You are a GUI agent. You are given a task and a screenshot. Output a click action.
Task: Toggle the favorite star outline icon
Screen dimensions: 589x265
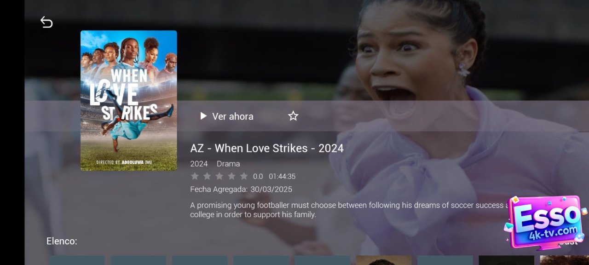click(x=293, y=116)
